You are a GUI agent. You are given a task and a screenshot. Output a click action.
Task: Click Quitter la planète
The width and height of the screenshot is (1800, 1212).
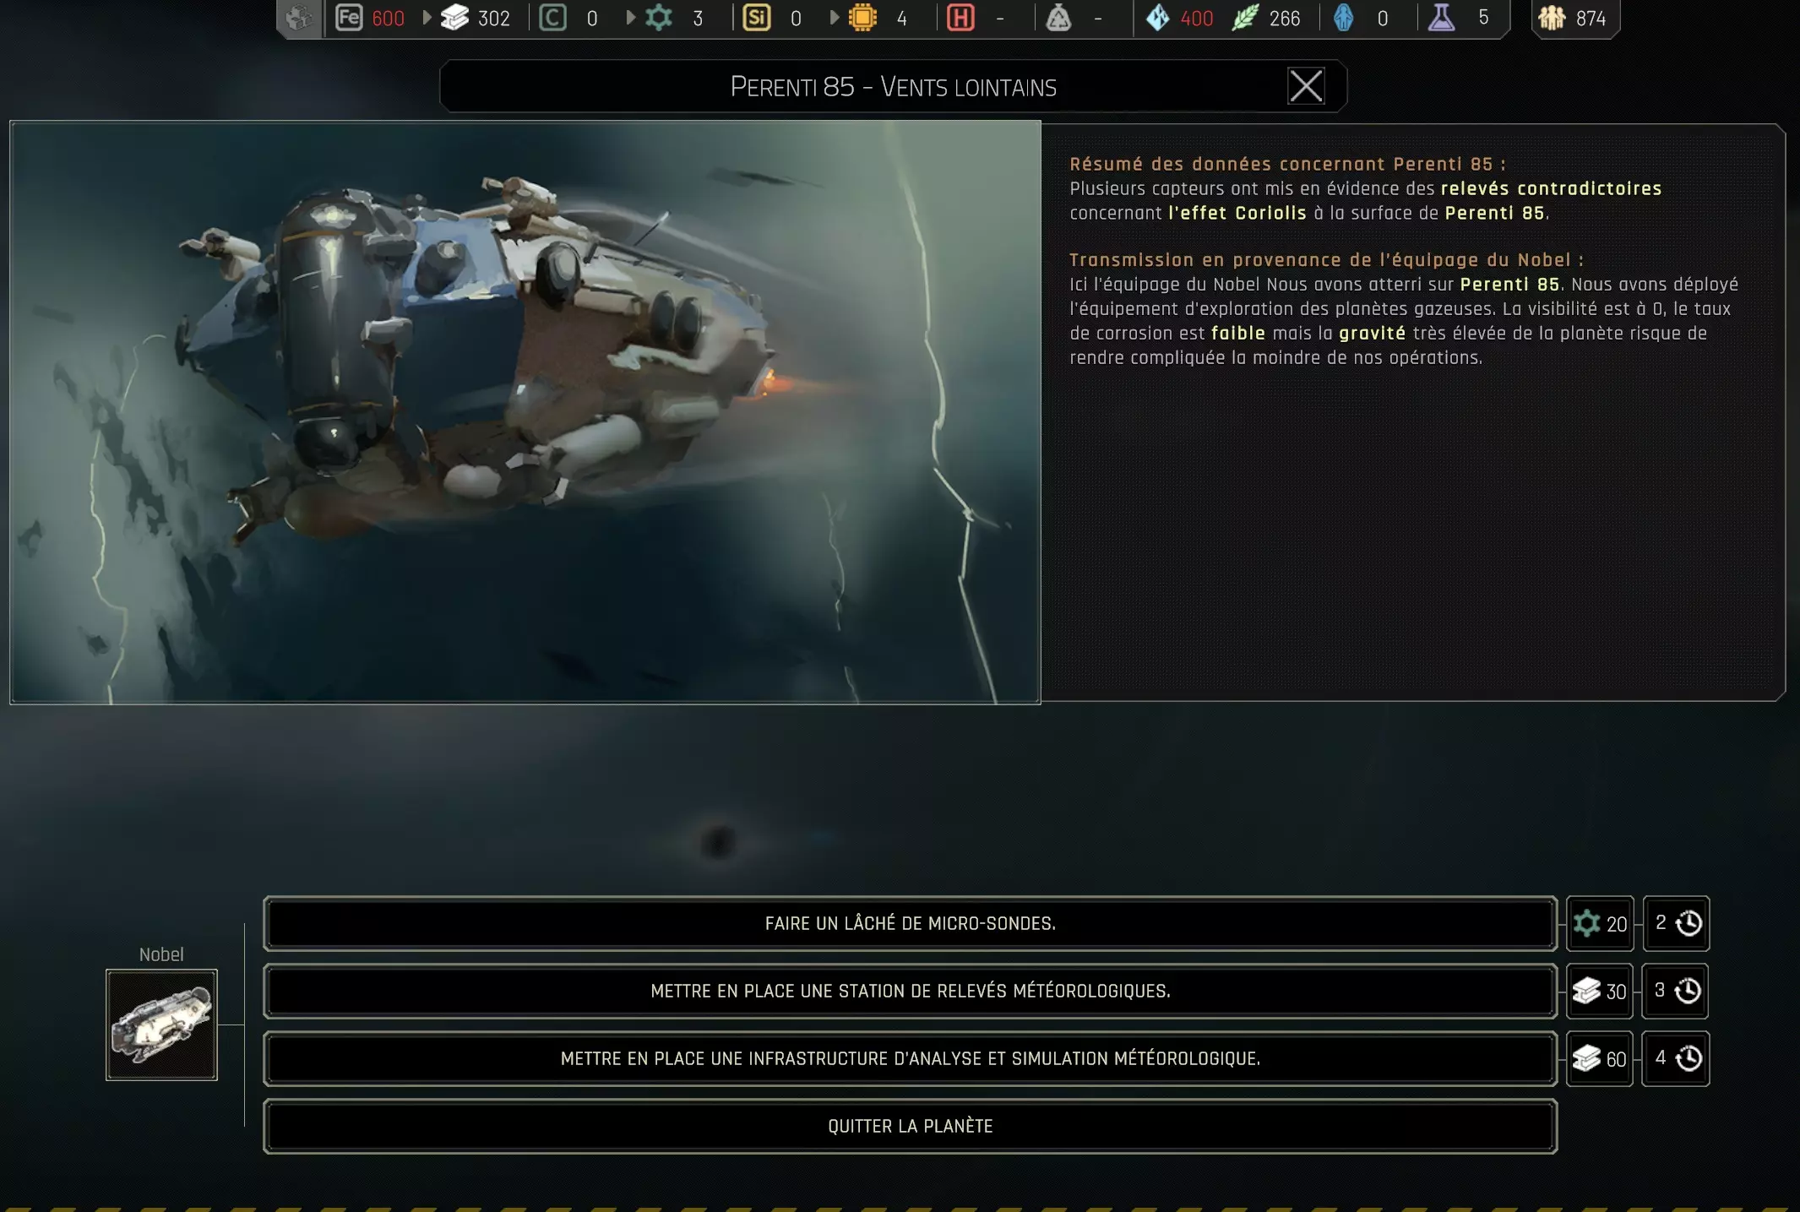click(x=910, y=1126)
